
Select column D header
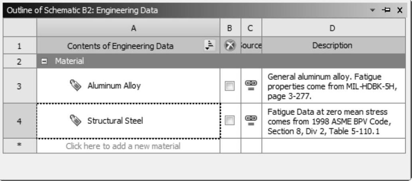(x=332, y=28)
